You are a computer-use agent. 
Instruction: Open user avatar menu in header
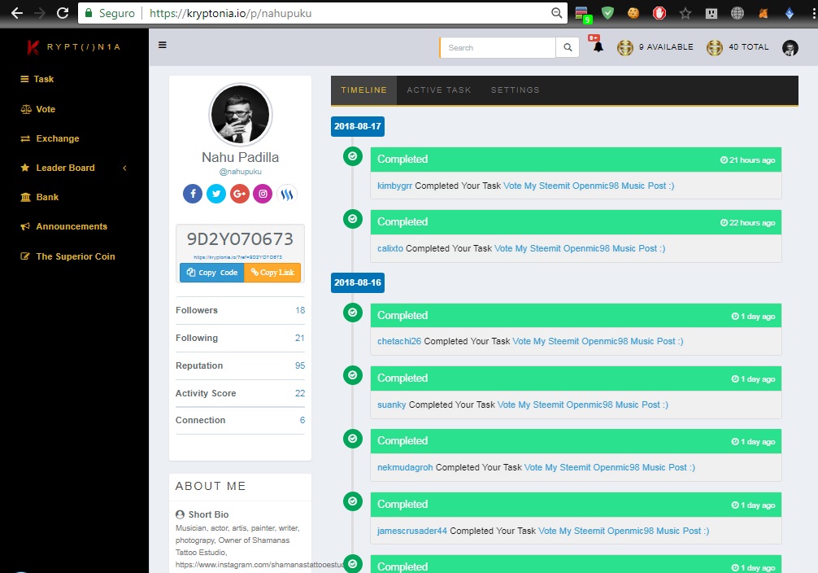tap(790, 47)
